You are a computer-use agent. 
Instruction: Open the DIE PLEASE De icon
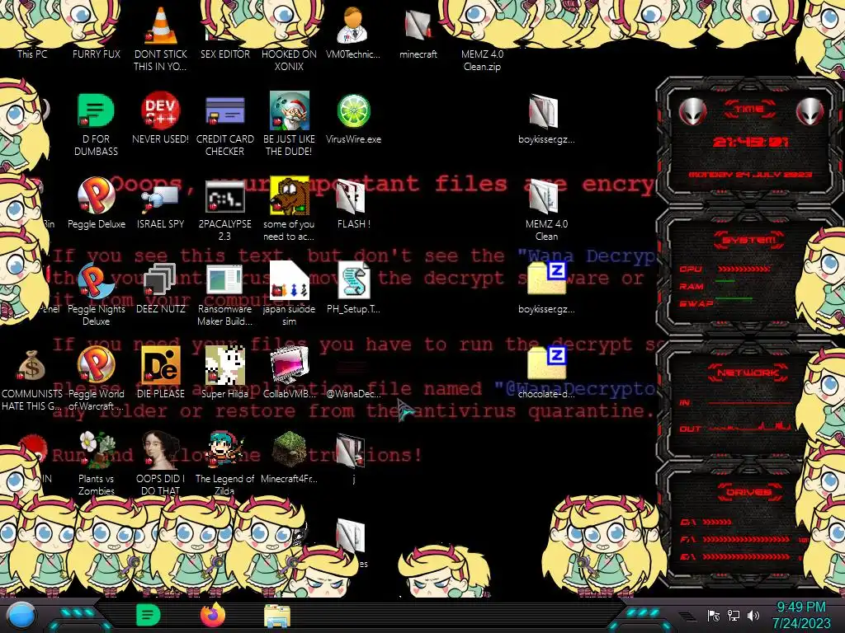pyautogui.click(x=161, y=373)
